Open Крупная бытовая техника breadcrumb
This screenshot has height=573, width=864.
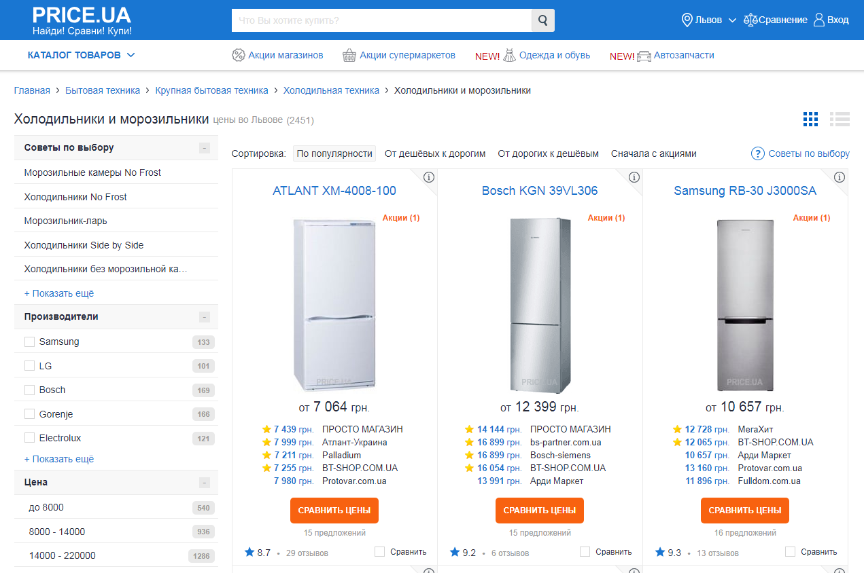211,90
